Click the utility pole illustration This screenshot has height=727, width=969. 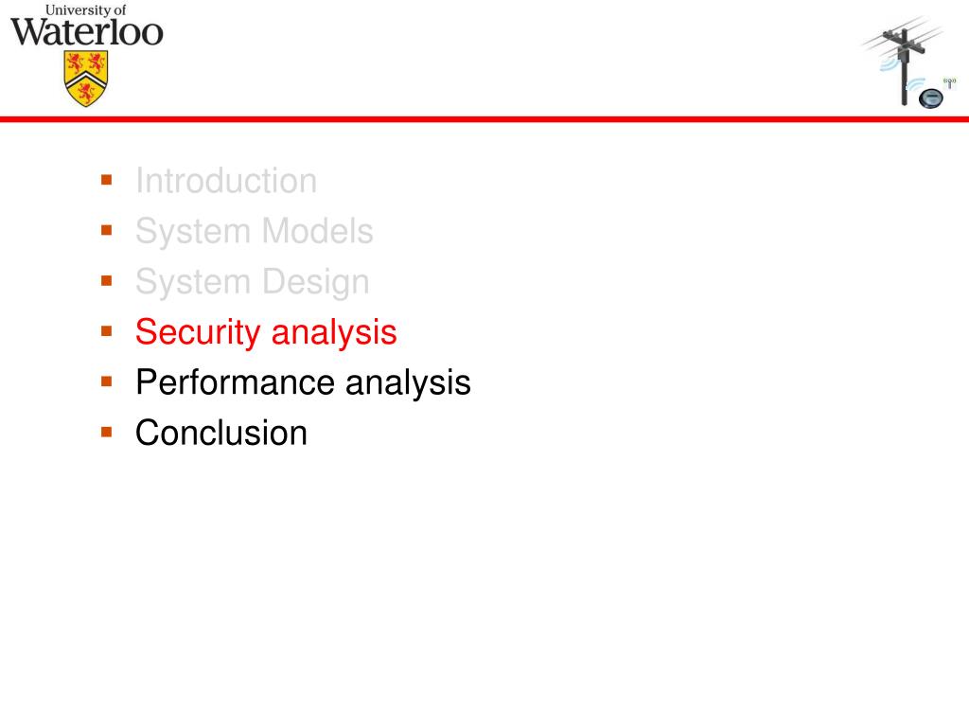tap(904, 62)
